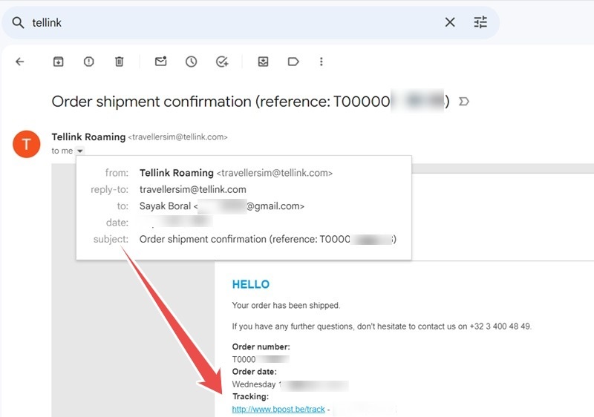Go back to the search results list

point(20,62)
